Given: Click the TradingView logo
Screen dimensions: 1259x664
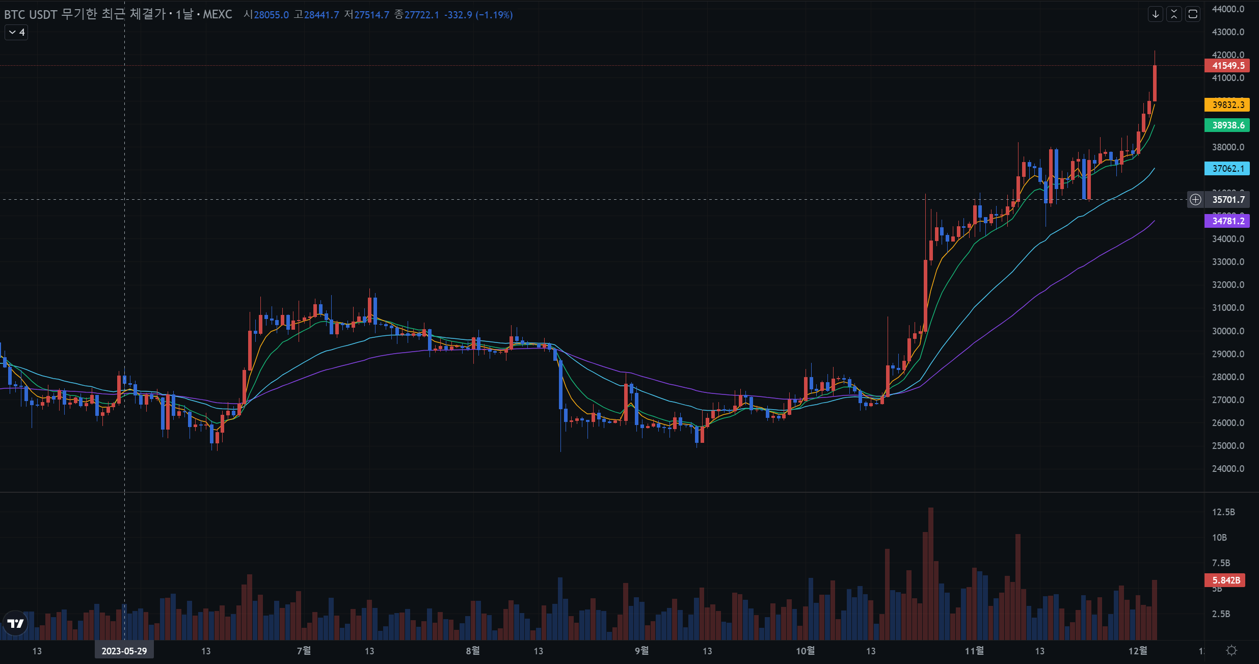Looking at the screenshot, I should 16,623.
